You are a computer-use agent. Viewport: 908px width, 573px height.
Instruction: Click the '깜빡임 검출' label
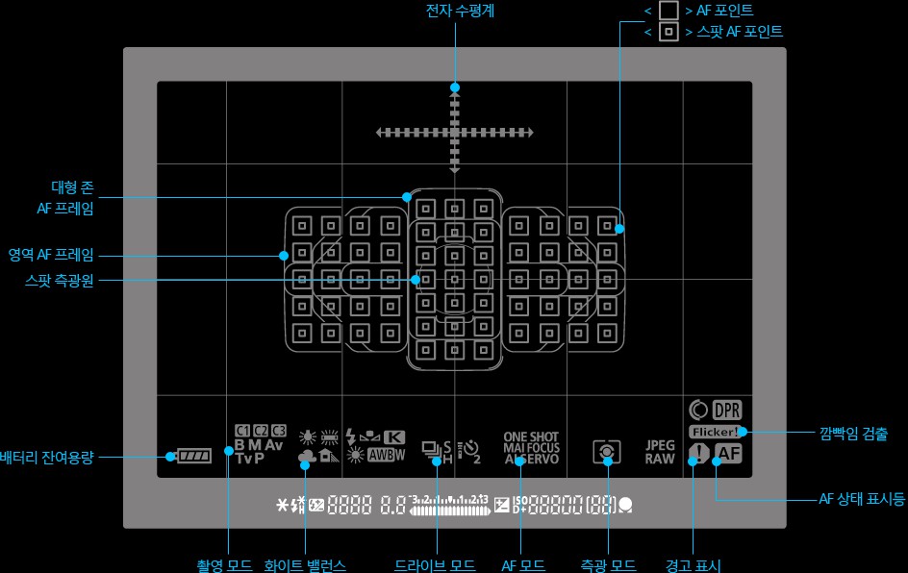click(853, 434)
